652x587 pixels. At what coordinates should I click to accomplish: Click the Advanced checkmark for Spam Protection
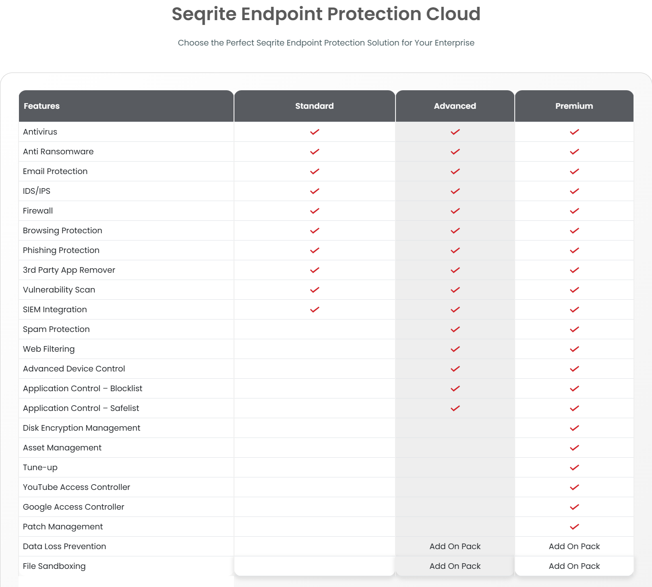click(x=455, y=329)
